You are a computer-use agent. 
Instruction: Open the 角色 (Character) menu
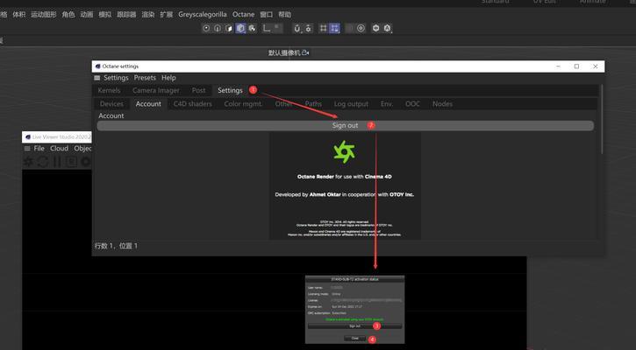point(68,15)
